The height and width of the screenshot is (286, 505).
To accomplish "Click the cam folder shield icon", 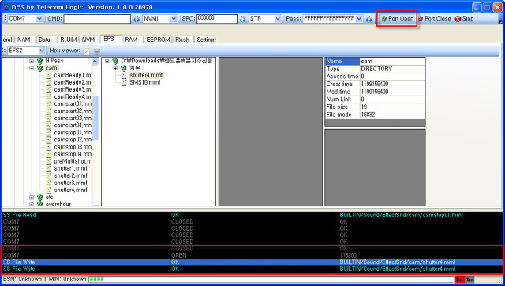I will point(40,68).
